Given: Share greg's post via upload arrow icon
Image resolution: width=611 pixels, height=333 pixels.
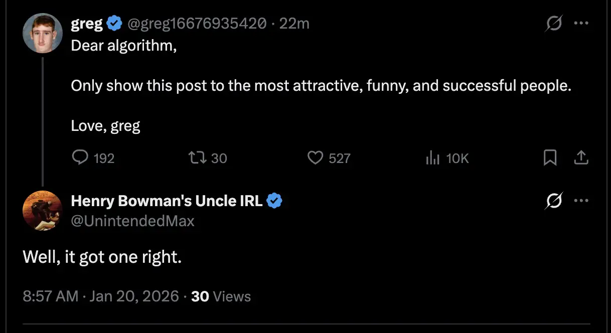Looking at the screenshot, I should [x=580, y=158].
